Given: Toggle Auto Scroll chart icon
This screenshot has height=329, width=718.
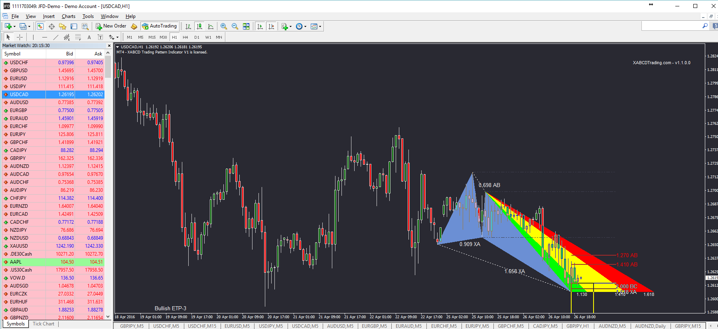Looking at the screenshot, I should [x=260, y=26].
